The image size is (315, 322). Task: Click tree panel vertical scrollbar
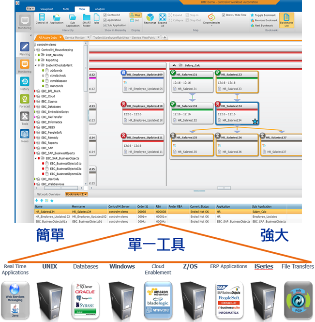coord(86,68)
